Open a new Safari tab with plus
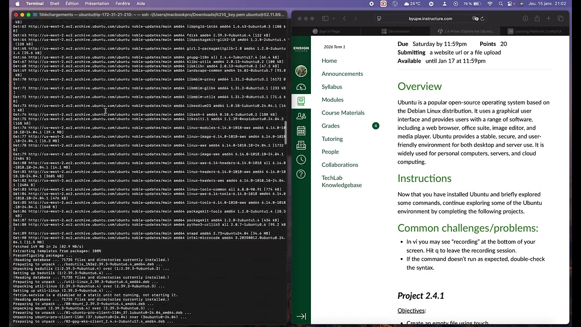 549,19
